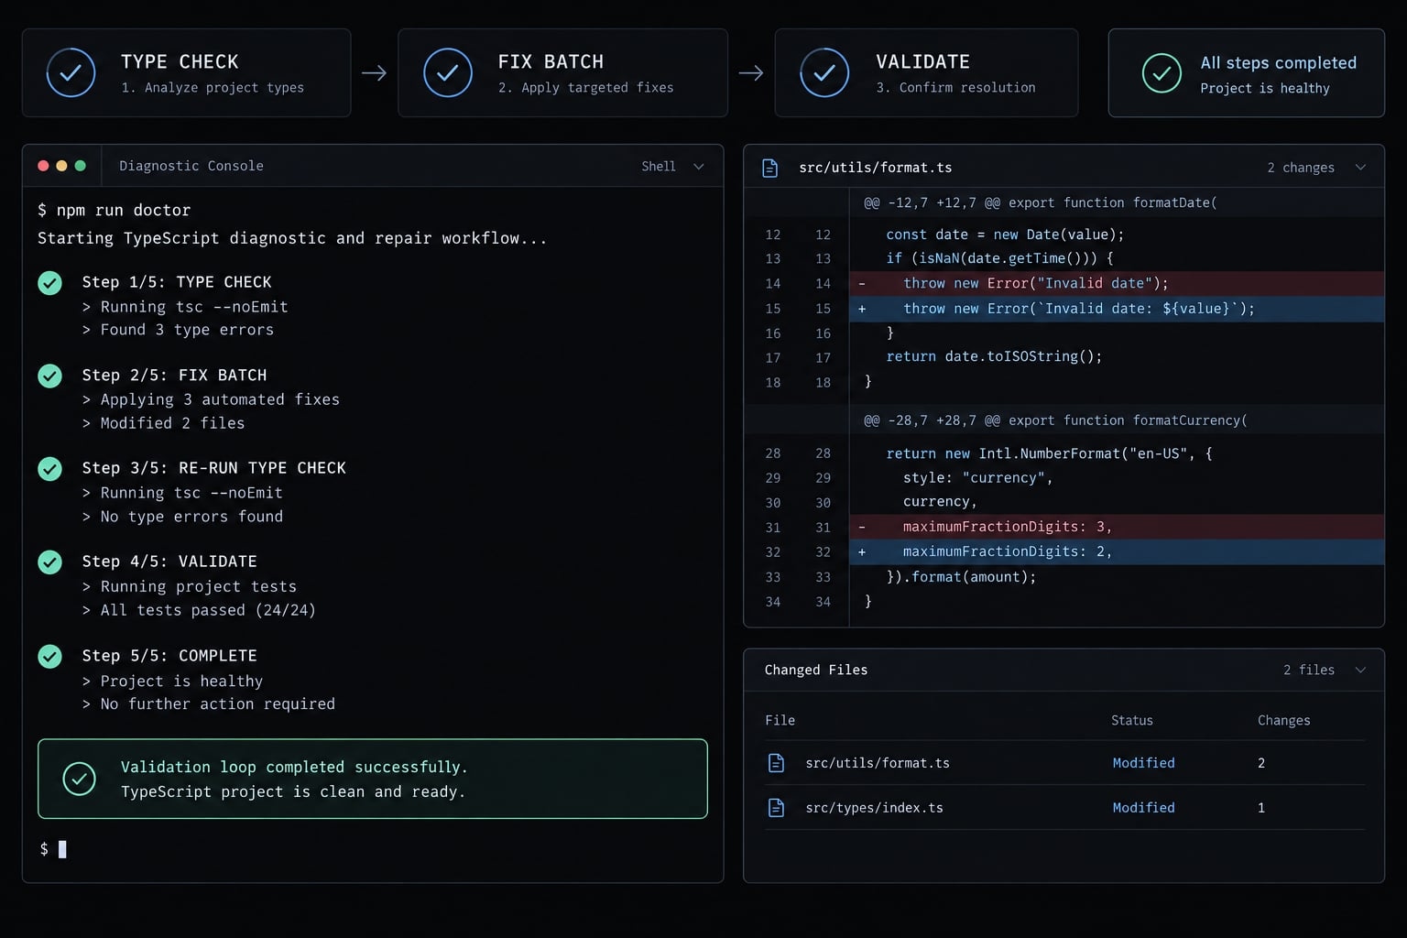This screenshot has width=1407, height=938.
Task: Click the File column header
Action: pos(780,721)
